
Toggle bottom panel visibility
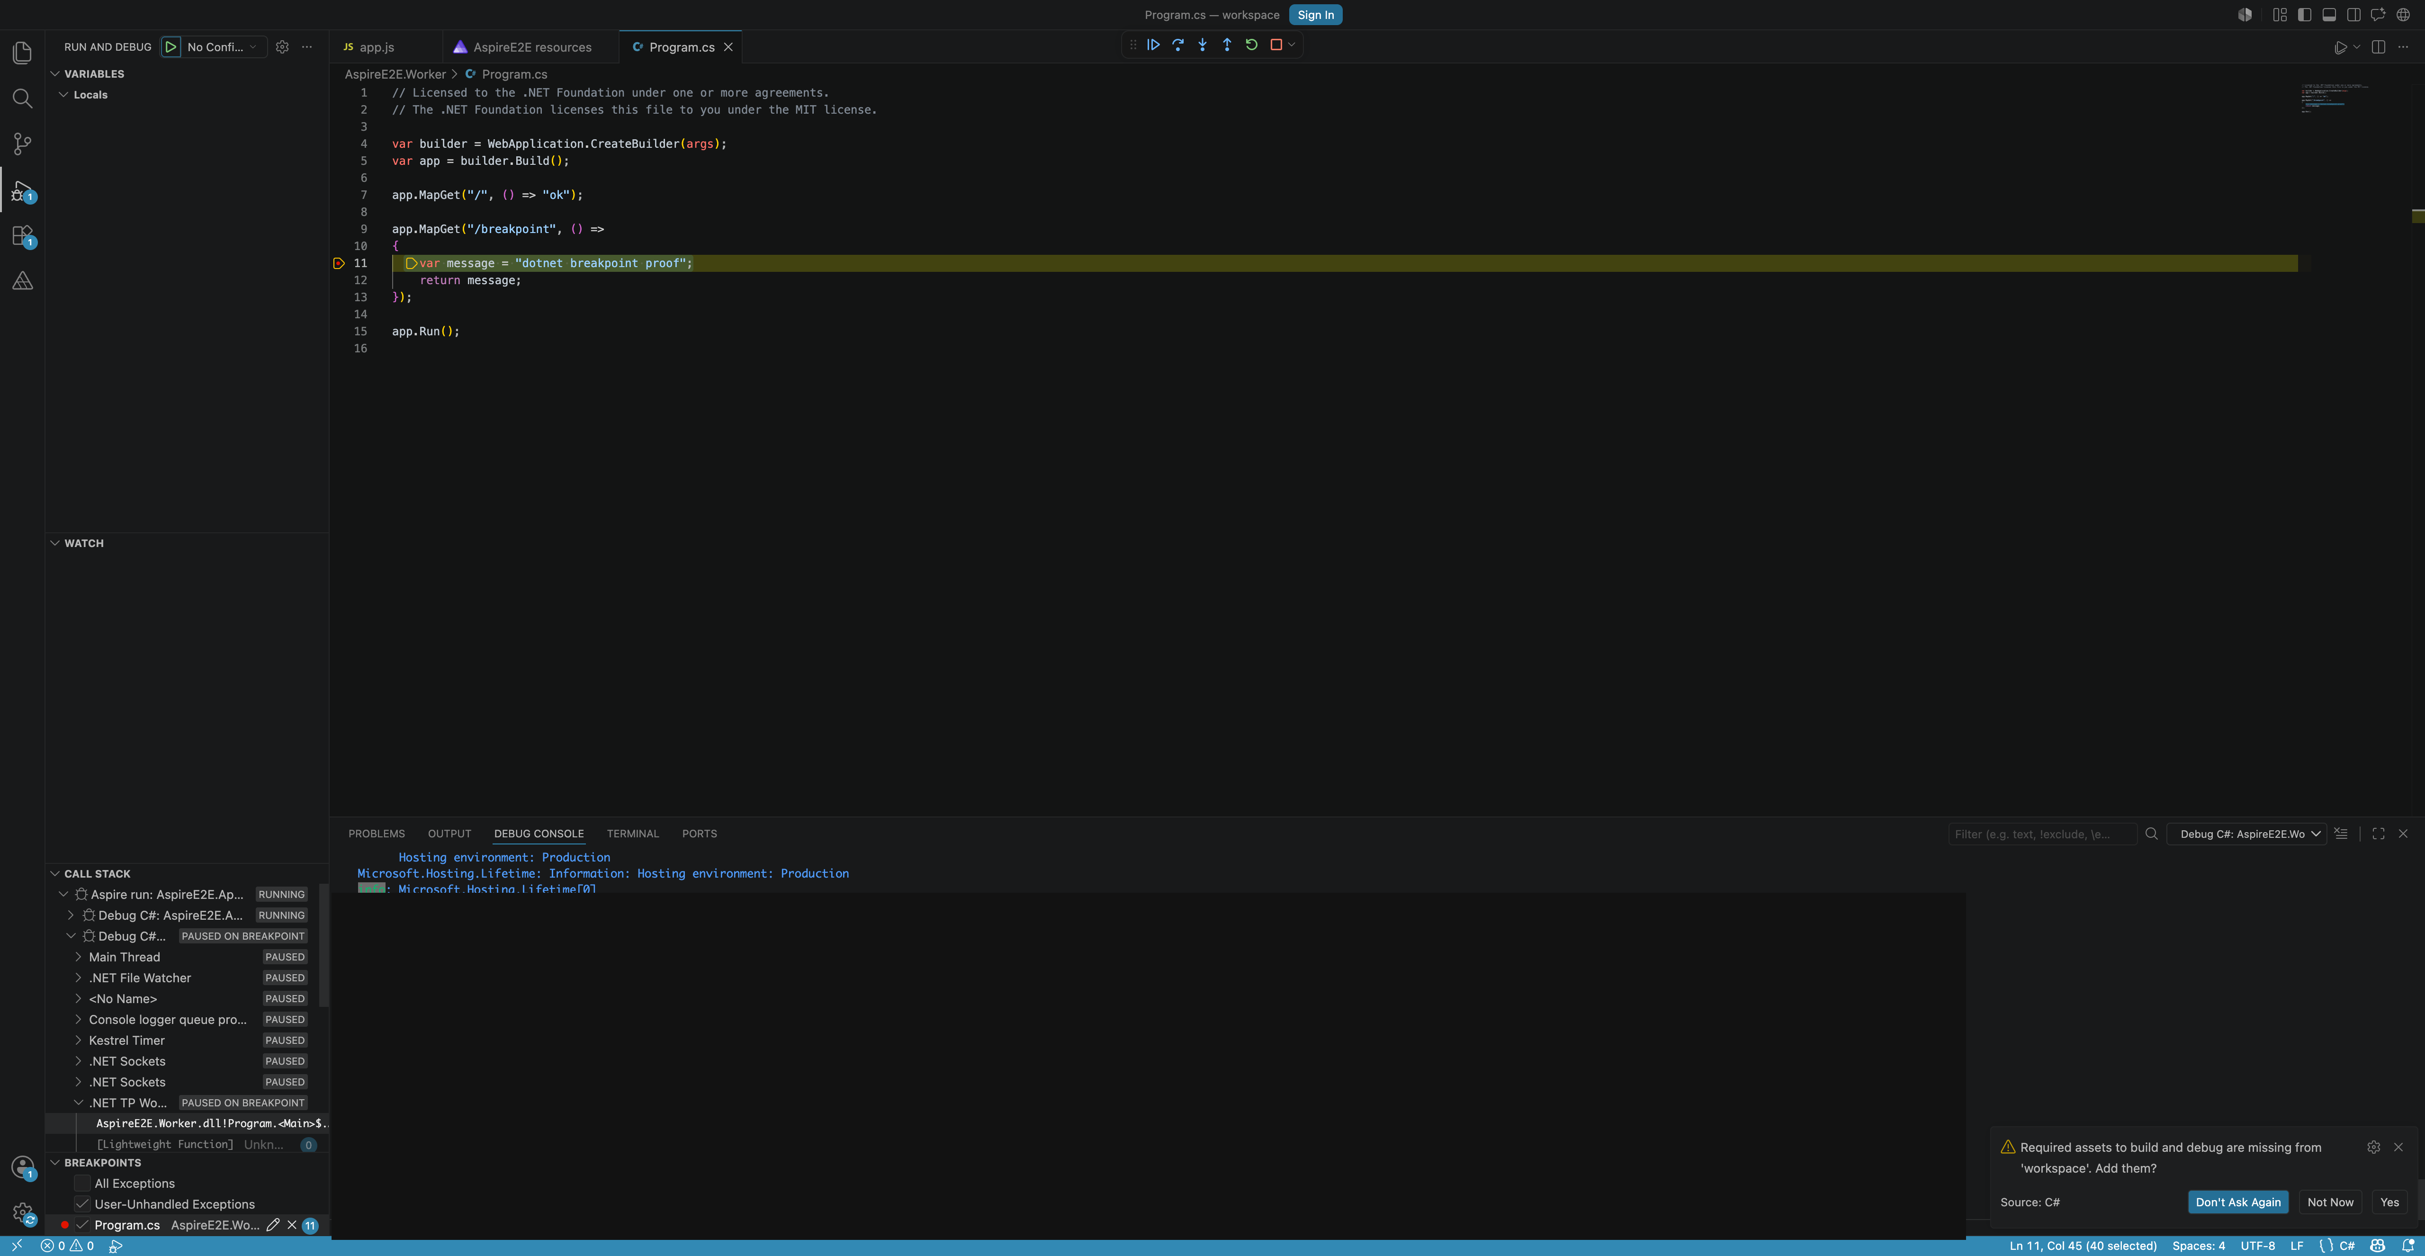click(x=2328, y=15)
